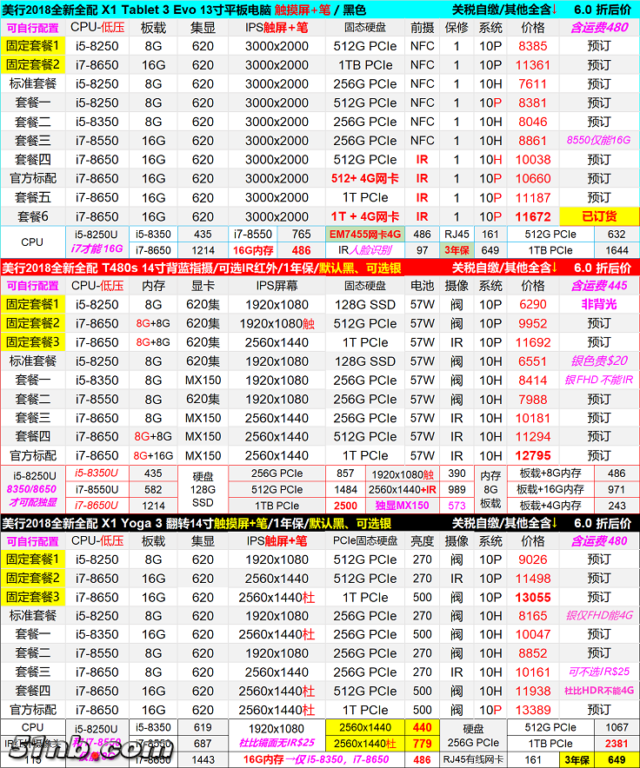This screenshot has height=768, width=640.
Task: Select the 独显MX150 upgrade cell
Action: 402,506
